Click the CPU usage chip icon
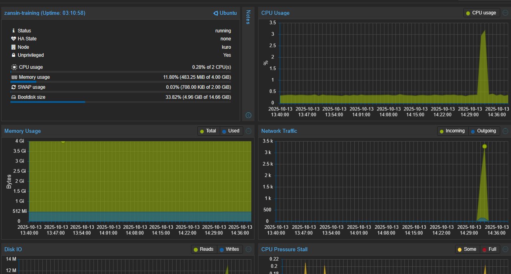The width and height of the screenshot is (511, 274). pyautogui.click(x=14, y=67)
